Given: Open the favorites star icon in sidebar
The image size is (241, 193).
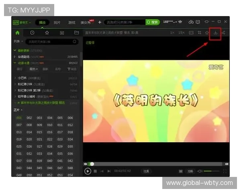Looking at the screenshot, I should tap(47, 33).
